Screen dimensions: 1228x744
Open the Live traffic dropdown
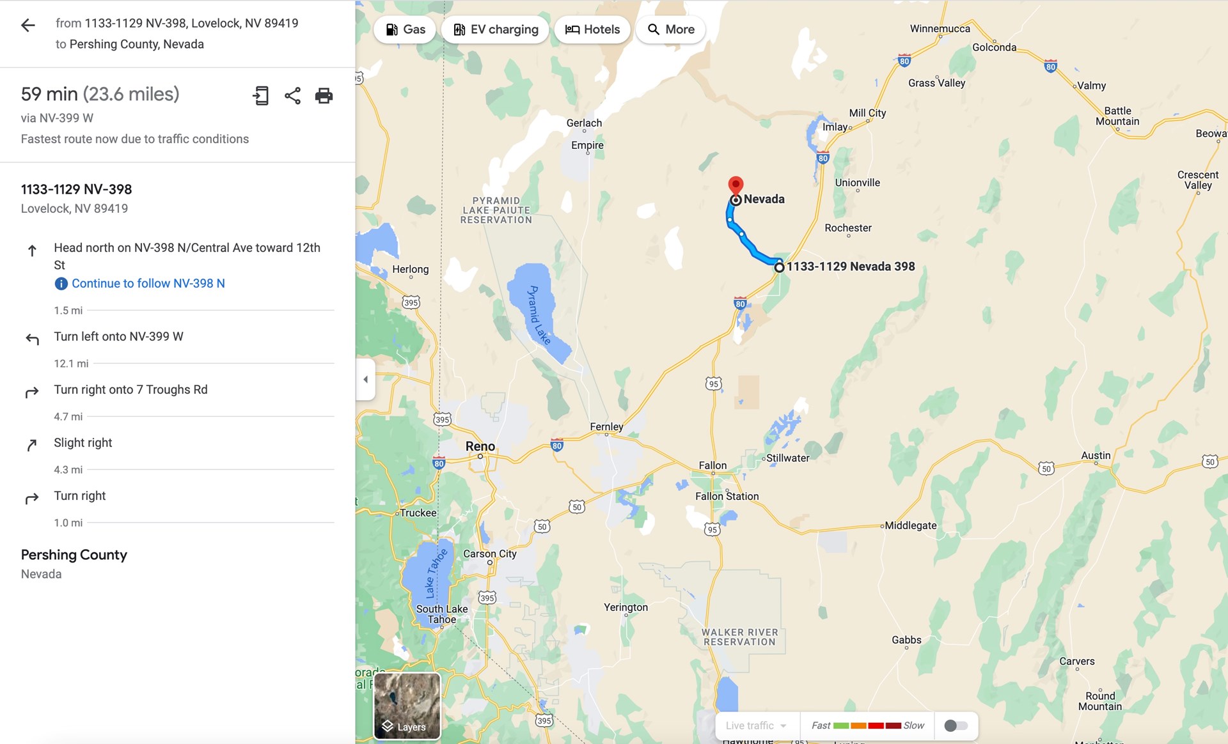pyautogui.click(x=756, y=725)
